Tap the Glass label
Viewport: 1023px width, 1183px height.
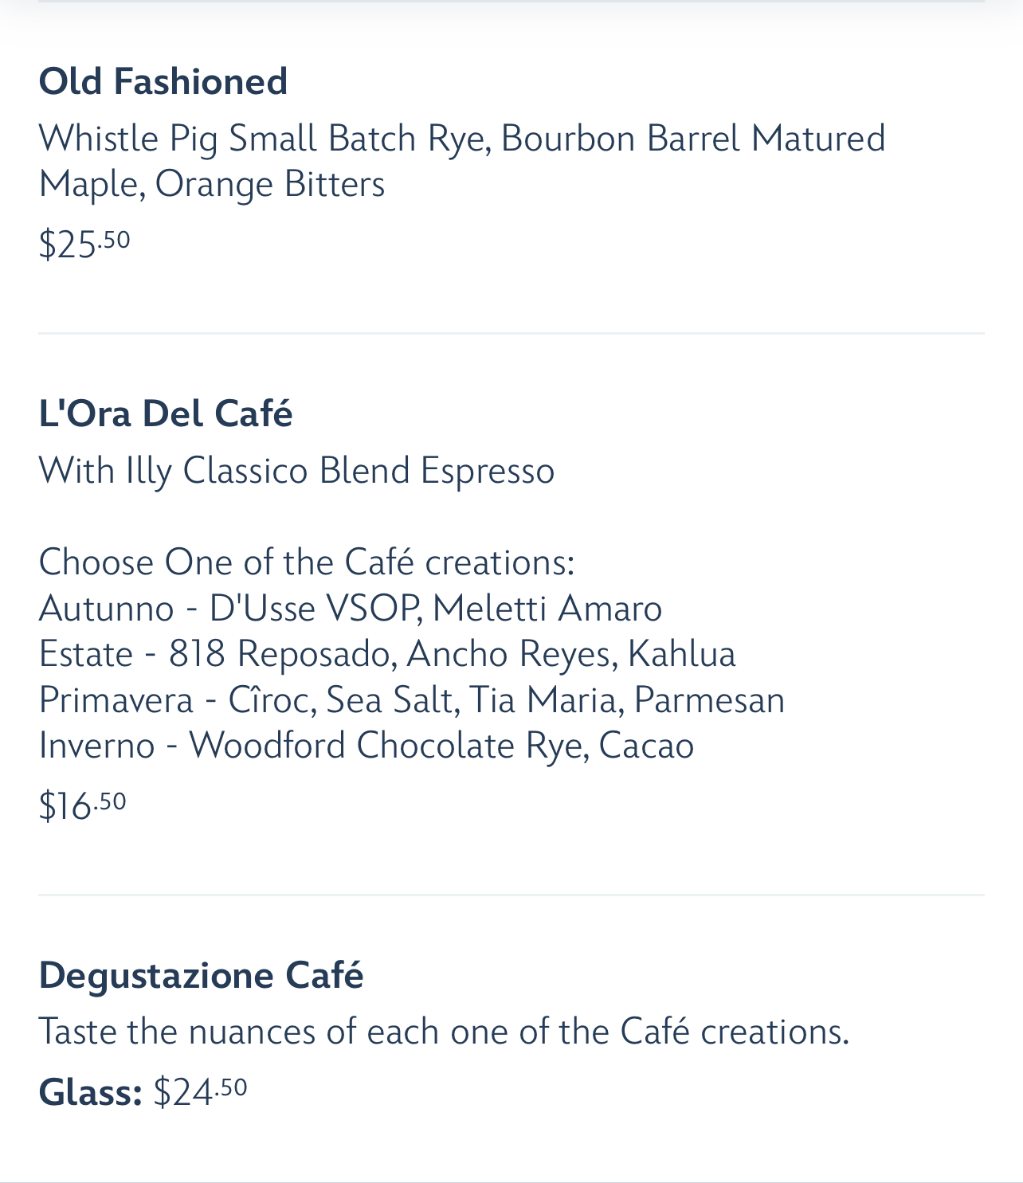coord(90,1091)
